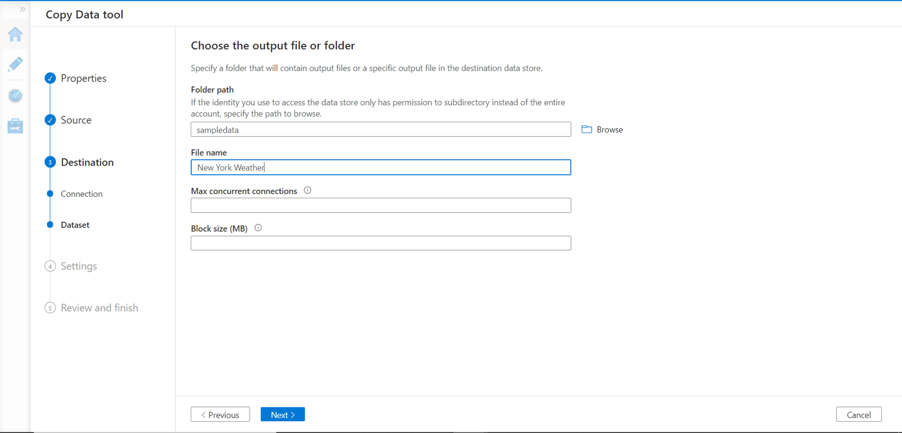The height and width of the screenshot is (433, 902).
Task: Open the Connection sub-step
Action: [x=82, y=194]
